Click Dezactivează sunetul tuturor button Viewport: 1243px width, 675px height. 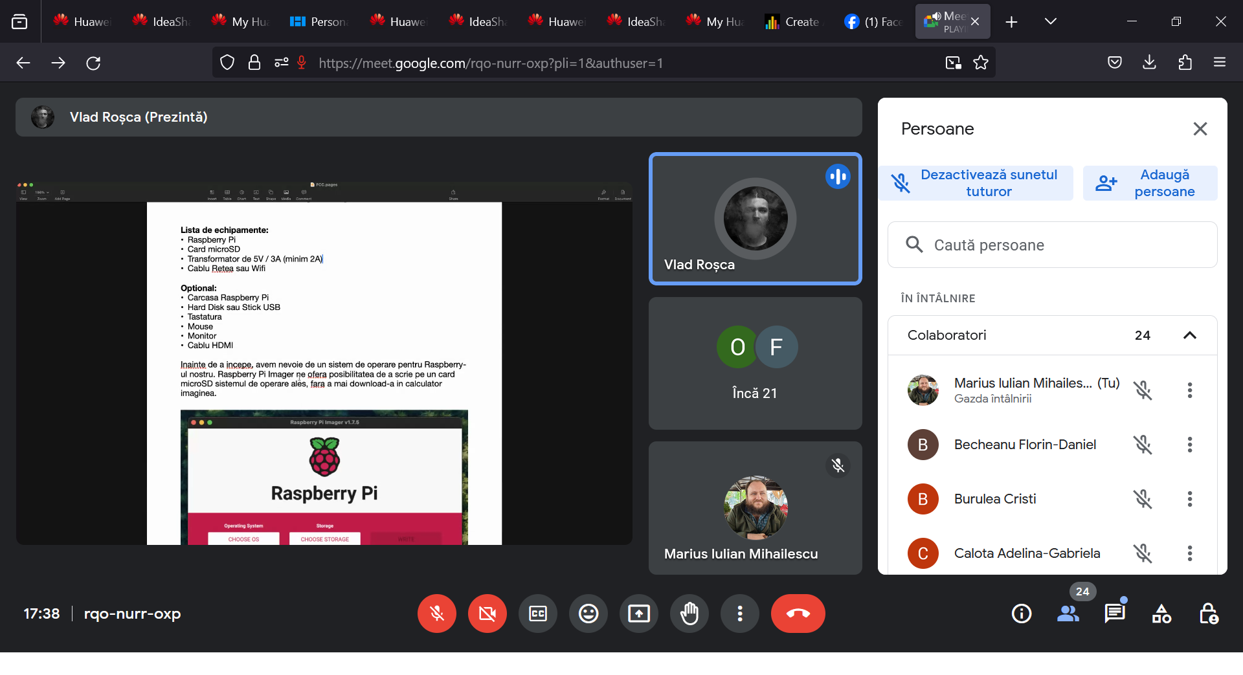[x=976, y=183]
